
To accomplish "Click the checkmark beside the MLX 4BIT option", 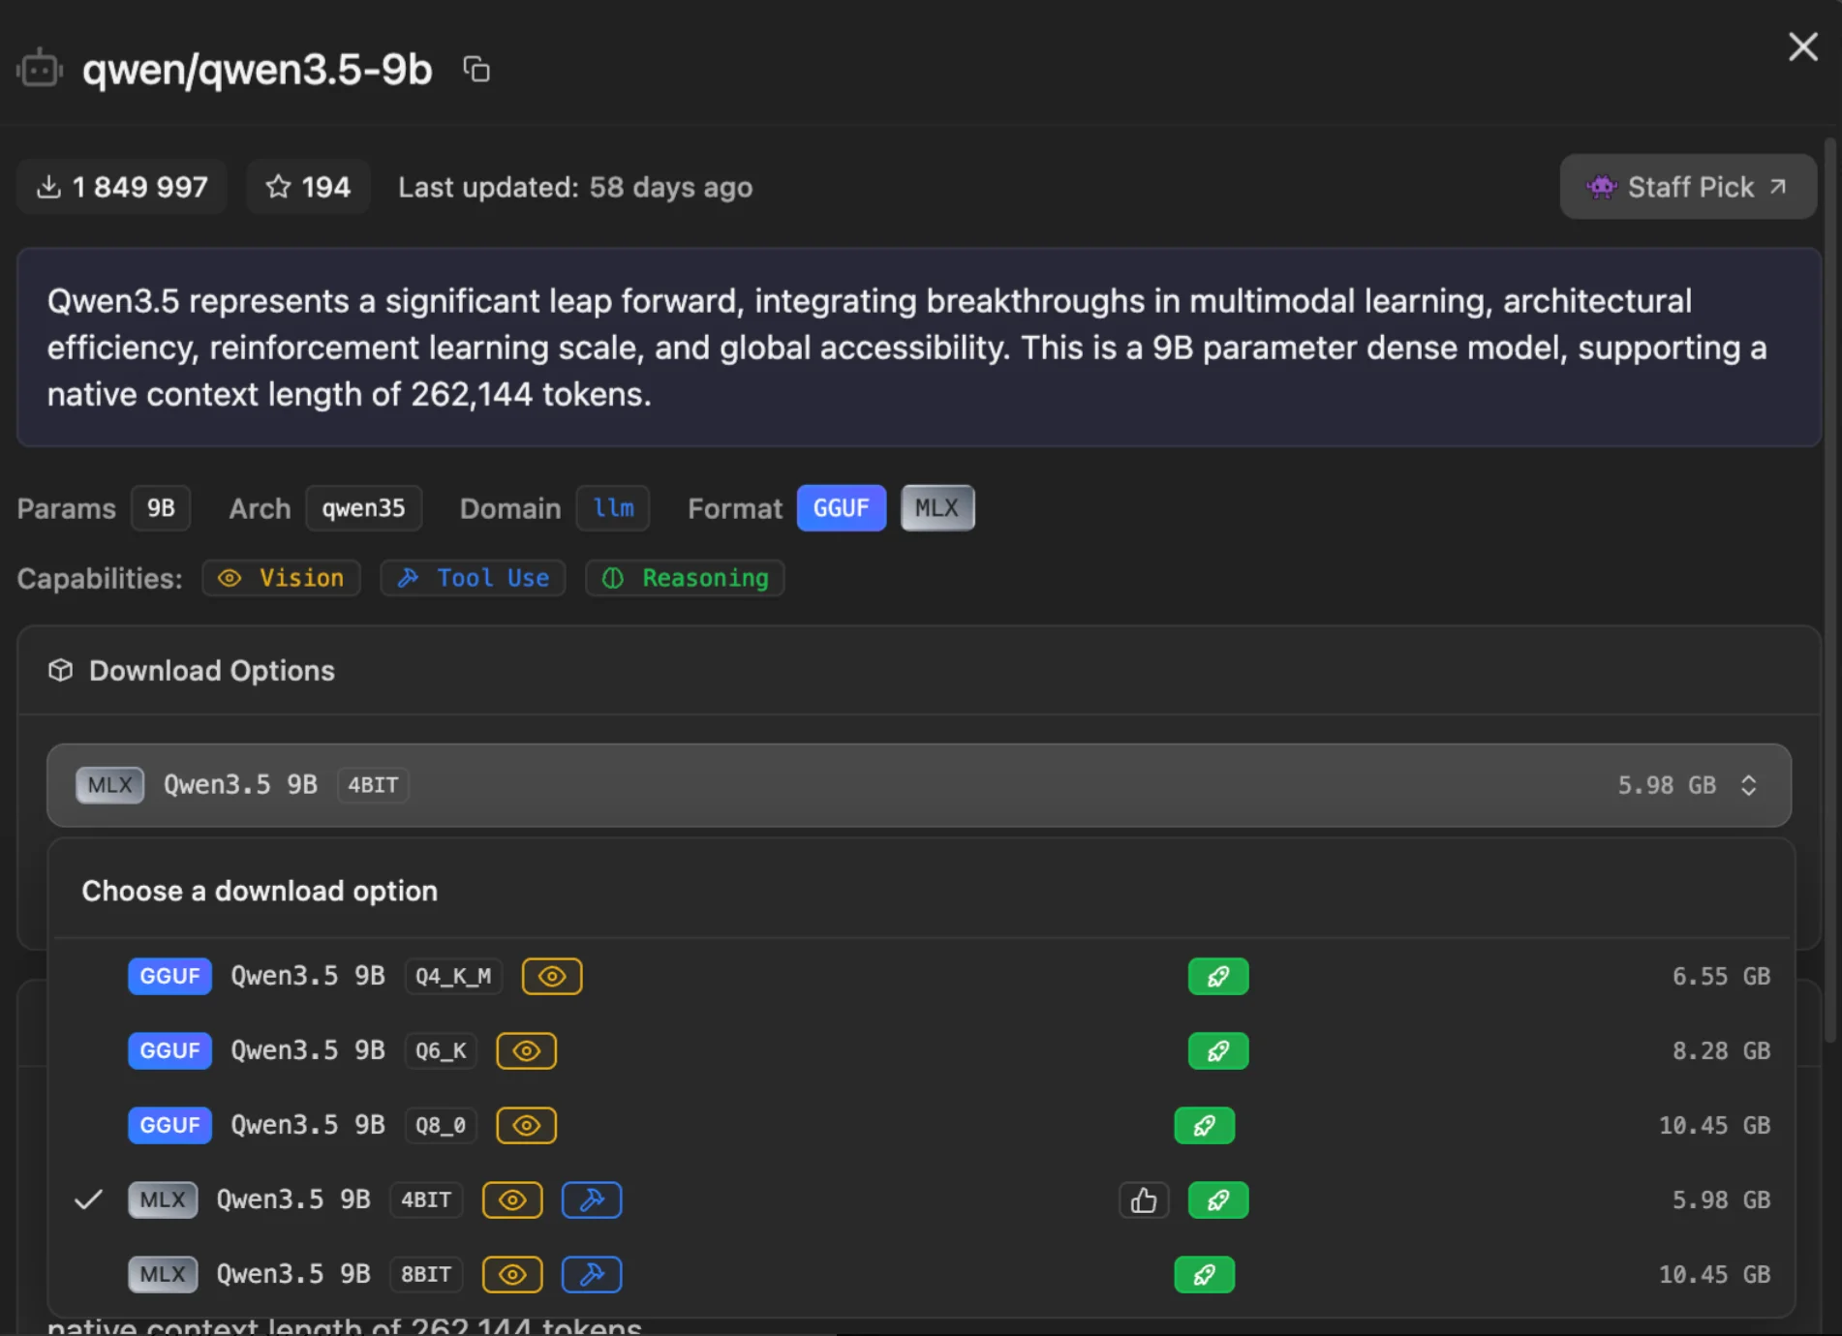I will pyautogui.click(x=88, y=1199).
